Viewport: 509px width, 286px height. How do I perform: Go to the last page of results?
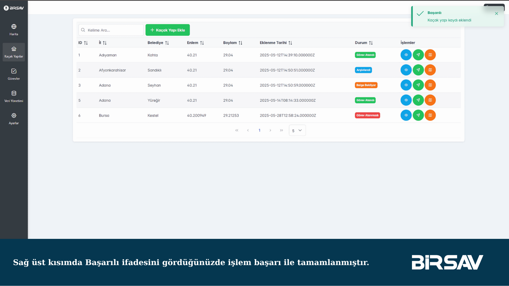[x=282, y=130]
